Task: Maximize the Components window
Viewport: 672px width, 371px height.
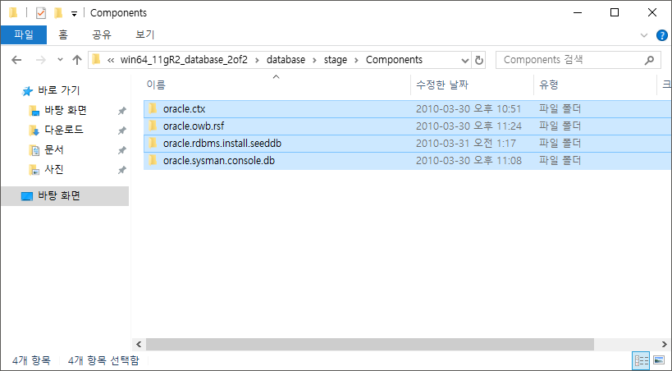Action: 615,12
